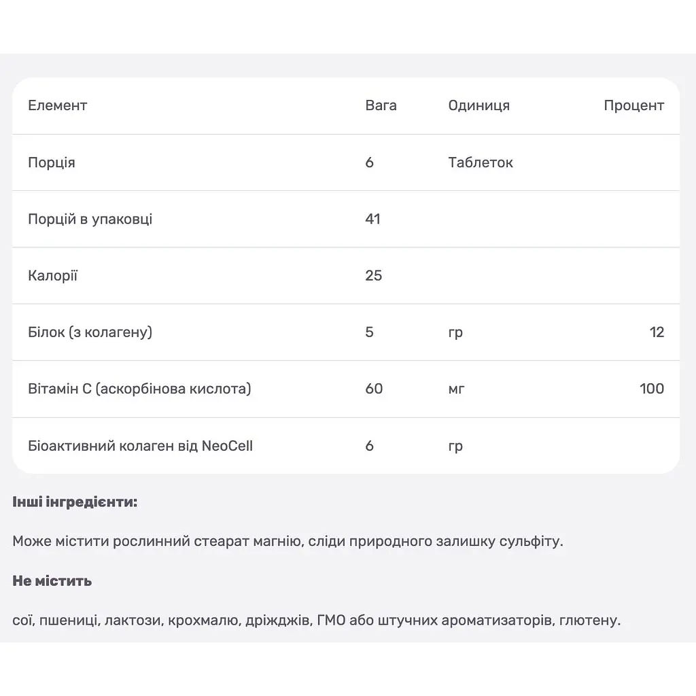Click the magnesium stearate ingredient sentence

click(288, 542)
